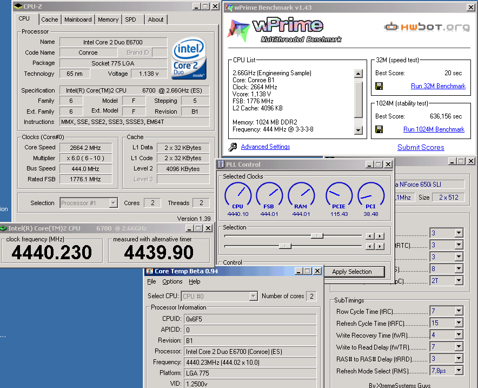
Task: Click the wPrime title bar icon
Action: [x=229, y=8]
